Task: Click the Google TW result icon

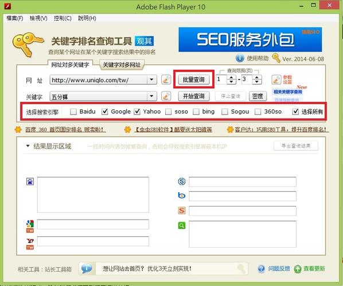Action: [x=30, y=226]
